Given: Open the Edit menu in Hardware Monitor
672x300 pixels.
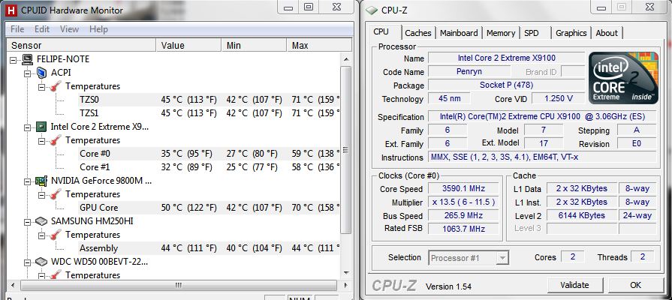Looking at the screenshot, I should pos(42,29).
